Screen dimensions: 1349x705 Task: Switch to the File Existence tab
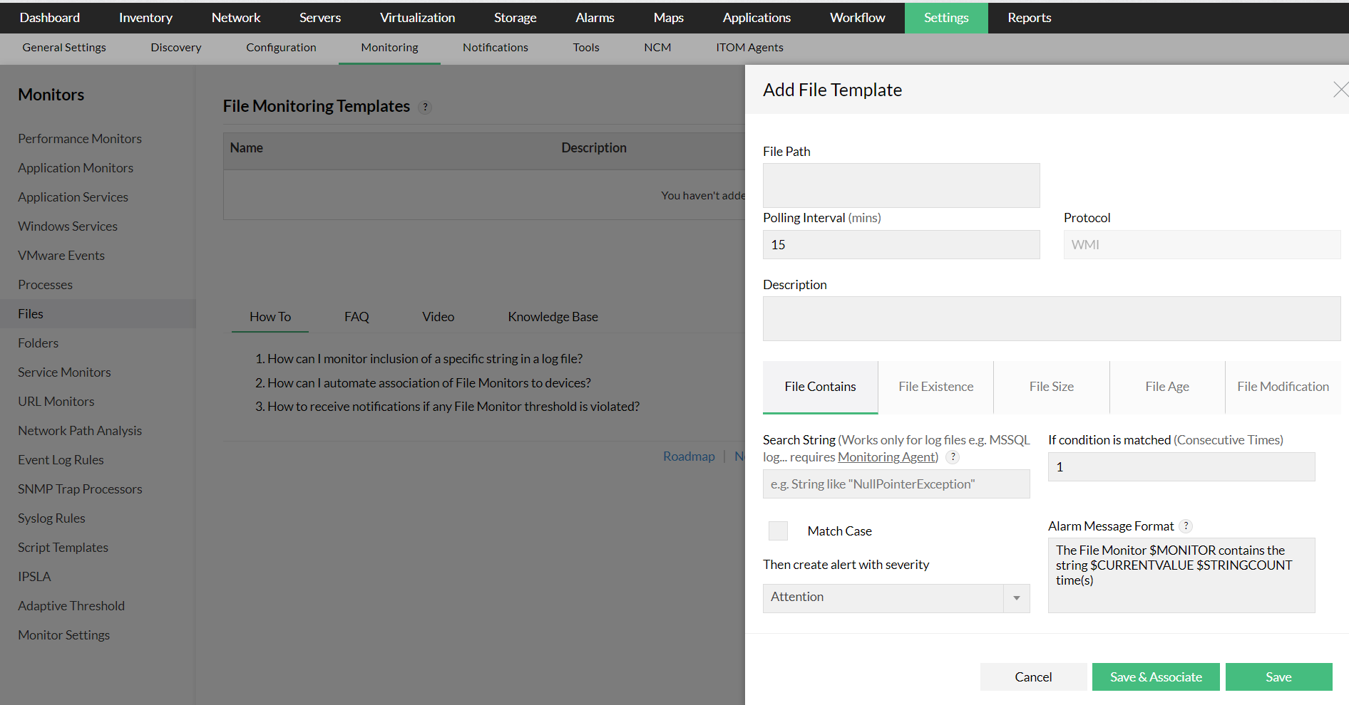click(935, 387)
